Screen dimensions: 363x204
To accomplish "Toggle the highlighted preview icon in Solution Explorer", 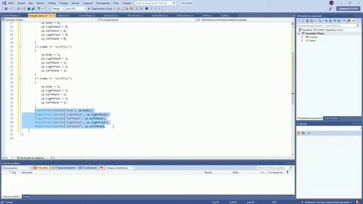I will click(x=353, y=21).
